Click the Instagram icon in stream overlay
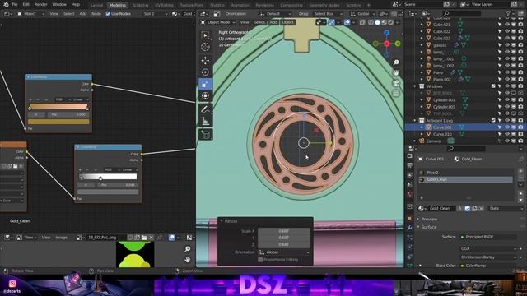Image resolution: width=527 pixels, height=296 pixels. (x=12, y=284)
